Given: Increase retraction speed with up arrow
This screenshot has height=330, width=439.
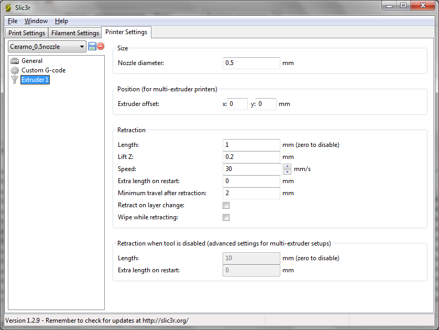Looking at the screenshot, I should (287, 166).
